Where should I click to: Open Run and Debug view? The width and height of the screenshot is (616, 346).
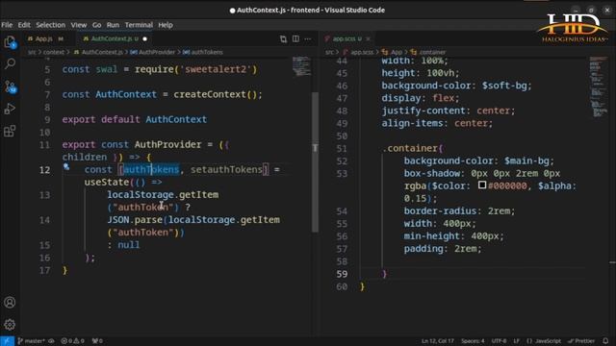click(10, 109)
